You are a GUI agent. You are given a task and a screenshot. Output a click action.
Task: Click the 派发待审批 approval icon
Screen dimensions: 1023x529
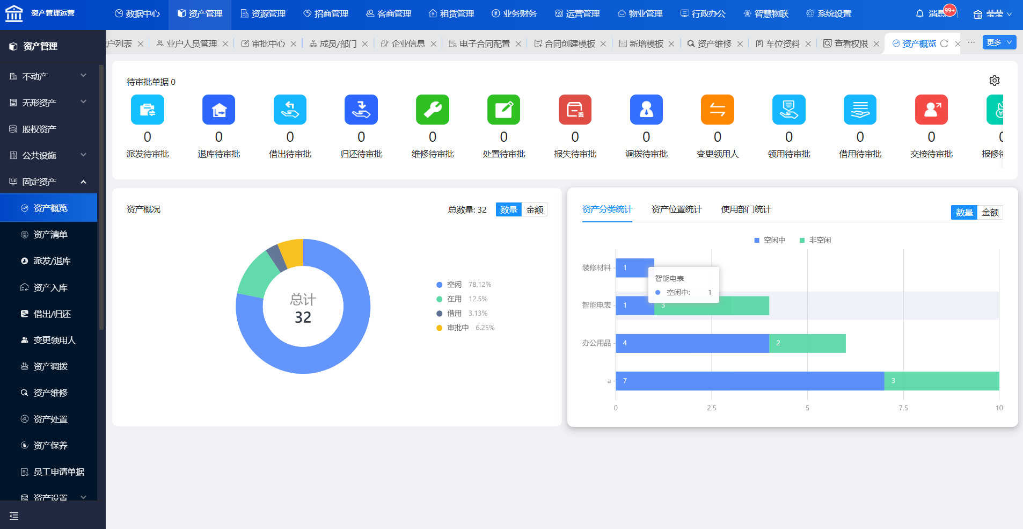pos(147,110)
